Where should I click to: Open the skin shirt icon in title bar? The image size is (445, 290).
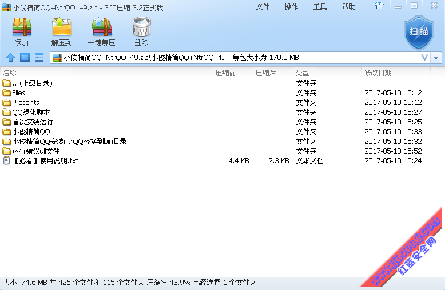pyautogui.click(x=379, y=6)
